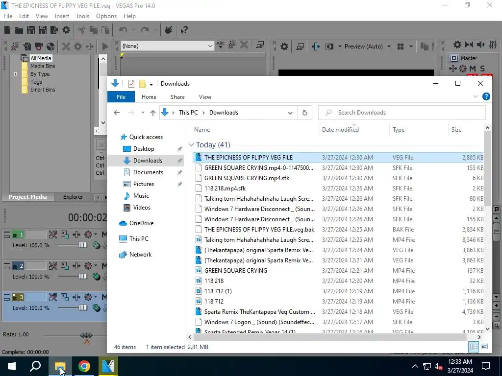Sort files by Date modified column
The width and height of the screenshot is (502, 376).
point(340,129)
